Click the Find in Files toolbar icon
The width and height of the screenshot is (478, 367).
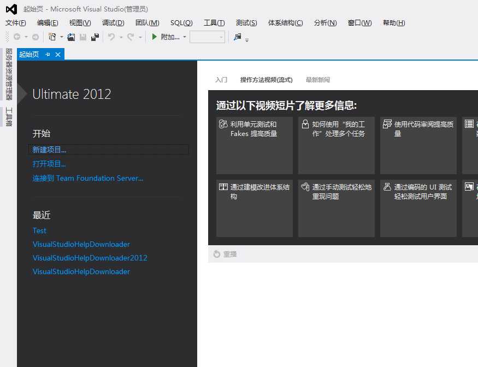[237, 37]
